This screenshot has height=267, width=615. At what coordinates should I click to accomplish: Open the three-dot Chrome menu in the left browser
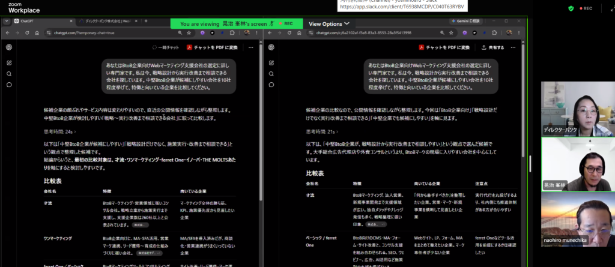click(256, 33)
